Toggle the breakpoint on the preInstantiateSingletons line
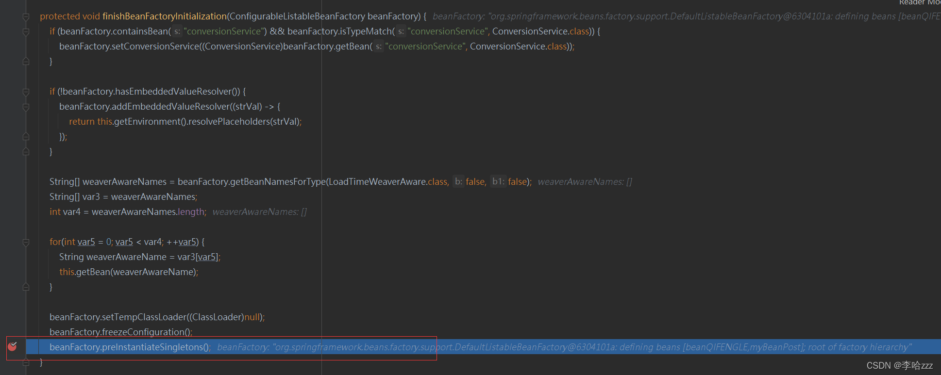The height and width of the screenshot is (375, 941). 13,346
